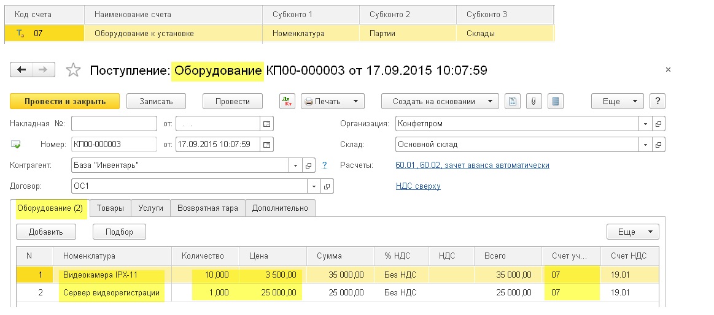Screen dimensions: 714x315
Task: Open the 60.01, 60.02 settlements link
Action: click(x=472, y=165)
